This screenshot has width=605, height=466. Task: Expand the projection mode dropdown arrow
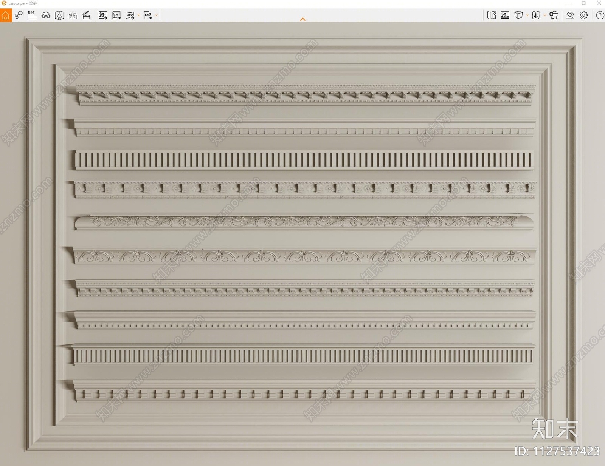[527, 15]
